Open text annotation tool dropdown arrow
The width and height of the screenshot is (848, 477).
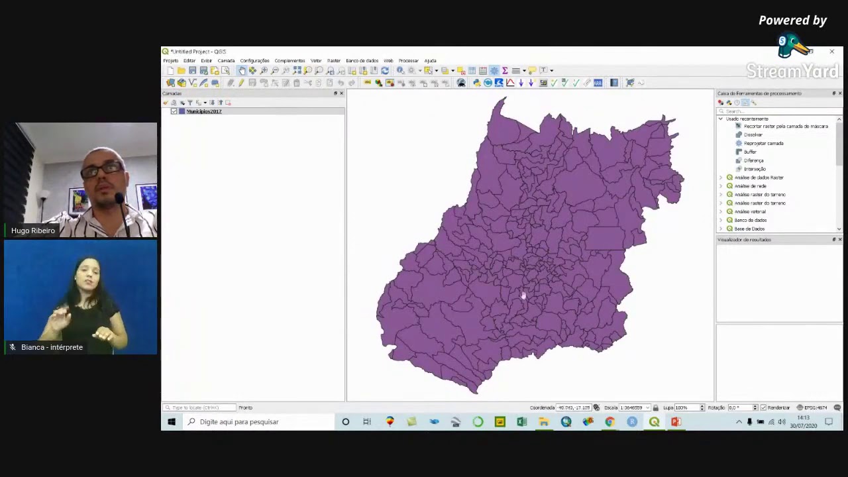coord(551,70)
